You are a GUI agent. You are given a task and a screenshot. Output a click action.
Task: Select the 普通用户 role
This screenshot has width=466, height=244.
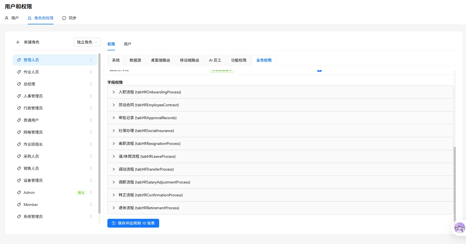click(x=55, y=120)
